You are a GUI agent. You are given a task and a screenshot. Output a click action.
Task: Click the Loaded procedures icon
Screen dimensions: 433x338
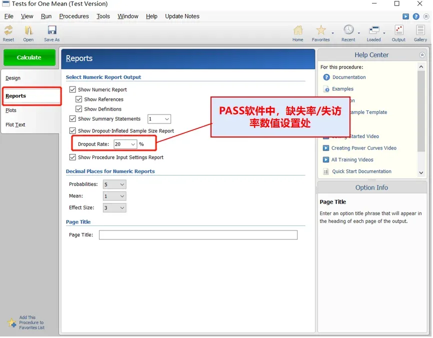pos(374,30)
